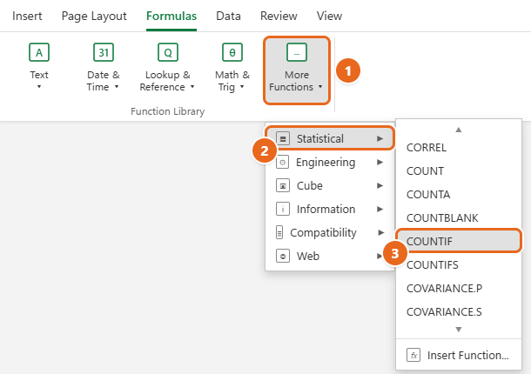Click the fx Insert Function icon

point(413,355)
